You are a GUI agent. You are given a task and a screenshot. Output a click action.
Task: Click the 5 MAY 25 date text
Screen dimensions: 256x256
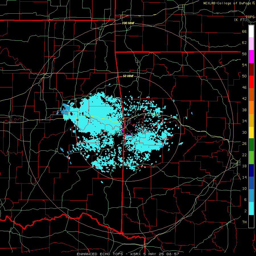coord(154,254)
